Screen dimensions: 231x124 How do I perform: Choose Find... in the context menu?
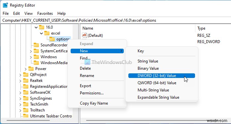97,58
